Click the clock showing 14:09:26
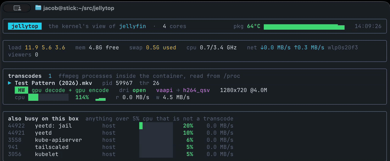 click(x=368, y=26)
